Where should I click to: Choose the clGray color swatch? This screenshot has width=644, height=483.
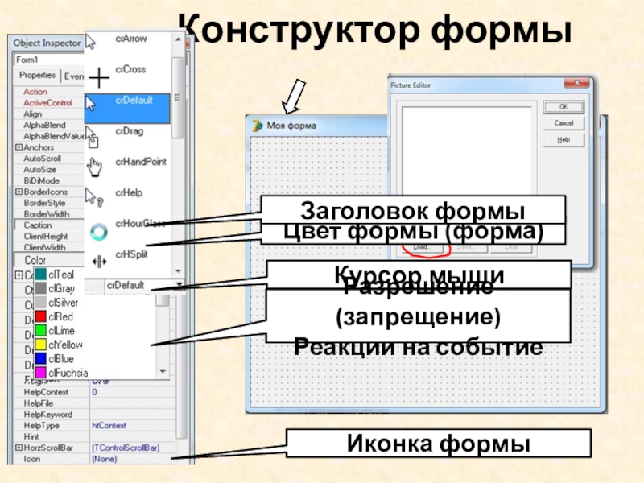tap(41, 288)
